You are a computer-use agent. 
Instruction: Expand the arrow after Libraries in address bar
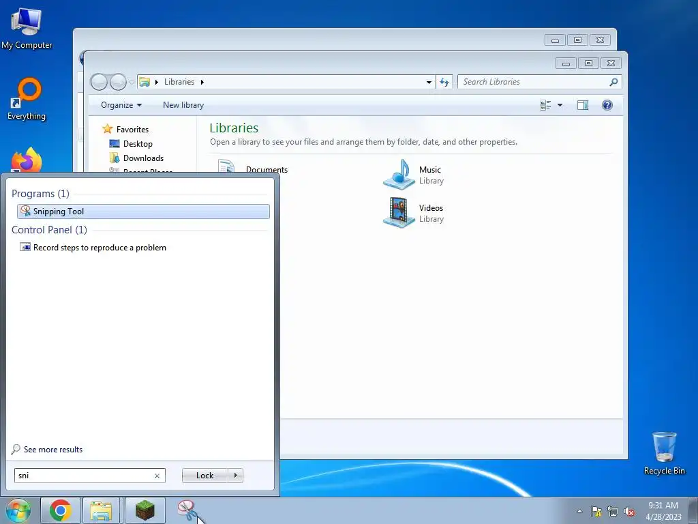(x=202, y=82)
